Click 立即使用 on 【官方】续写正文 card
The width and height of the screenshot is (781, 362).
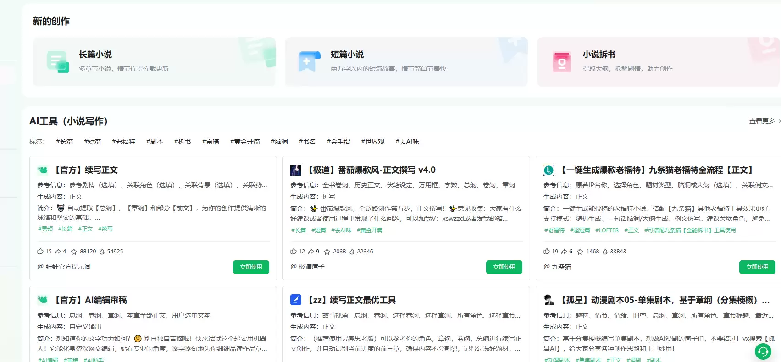(x=251, y=267)
